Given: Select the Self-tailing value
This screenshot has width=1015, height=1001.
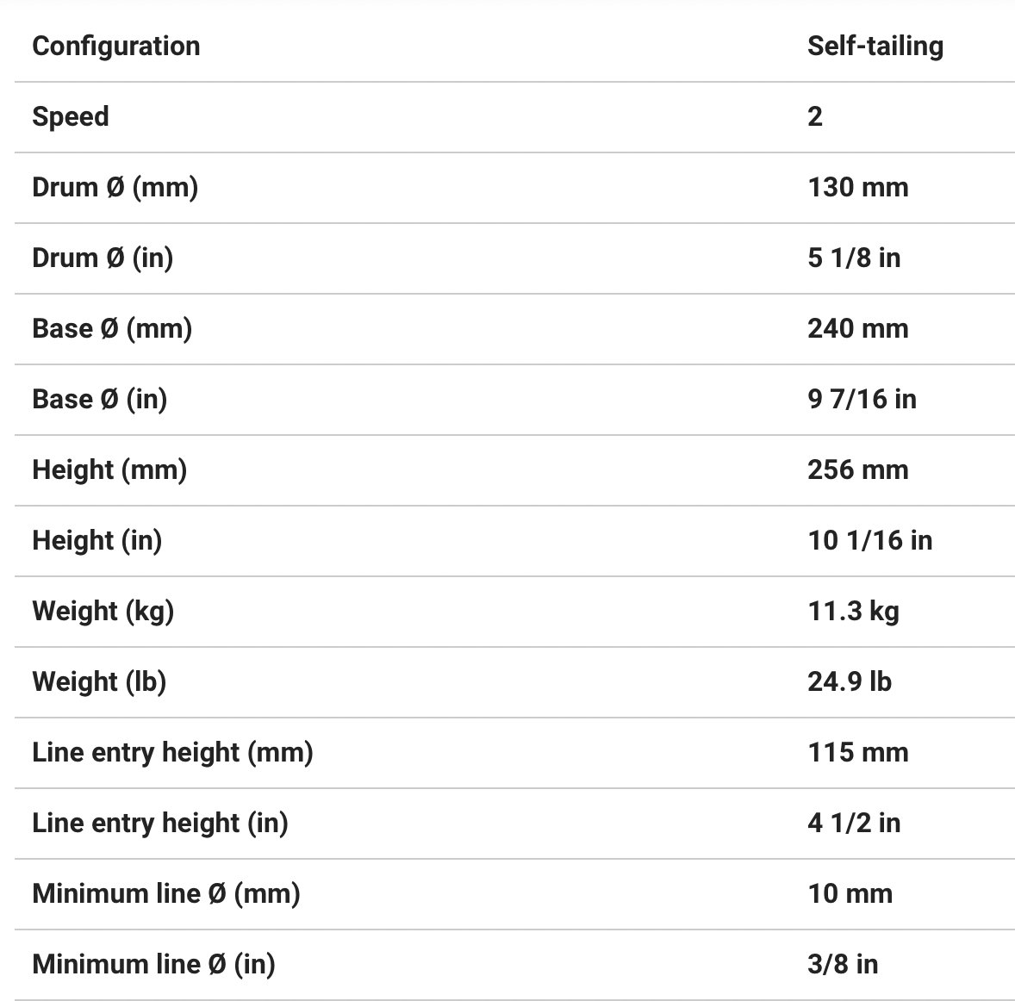Looking at the screenshot, I should tap(875, 46).
